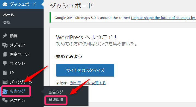Select 広告タグ in the flyout submenu
The image size is (196, 107).
56,92
